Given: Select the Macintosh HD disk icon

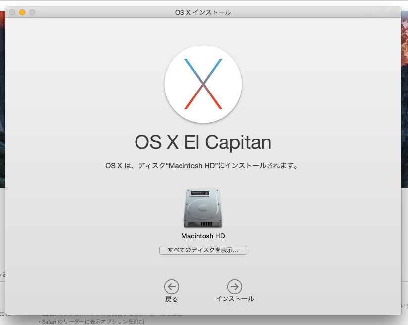Looking at the screenshot, I should click(x=203, y=208).
